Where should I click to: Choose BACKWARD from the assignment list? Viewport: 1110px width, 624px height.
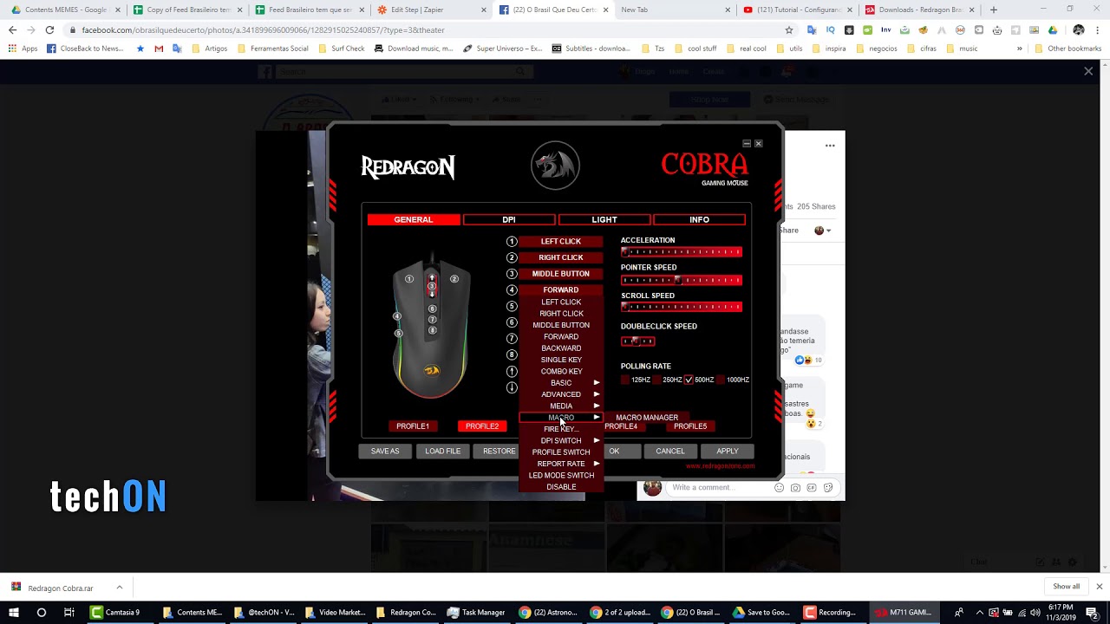[x=561, y=348]
